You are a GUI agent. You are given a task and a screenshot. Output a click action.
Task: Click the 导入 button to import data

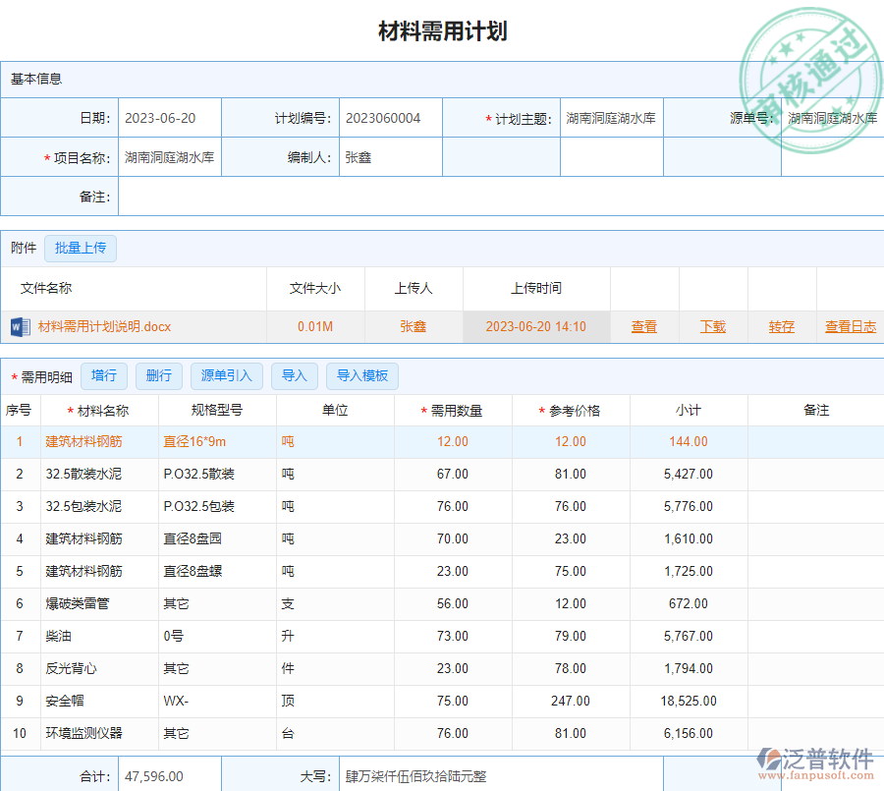[294, 375]
